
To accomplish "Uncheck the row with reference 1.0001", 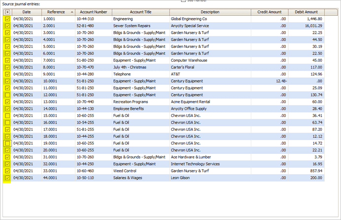I will 7,19.
